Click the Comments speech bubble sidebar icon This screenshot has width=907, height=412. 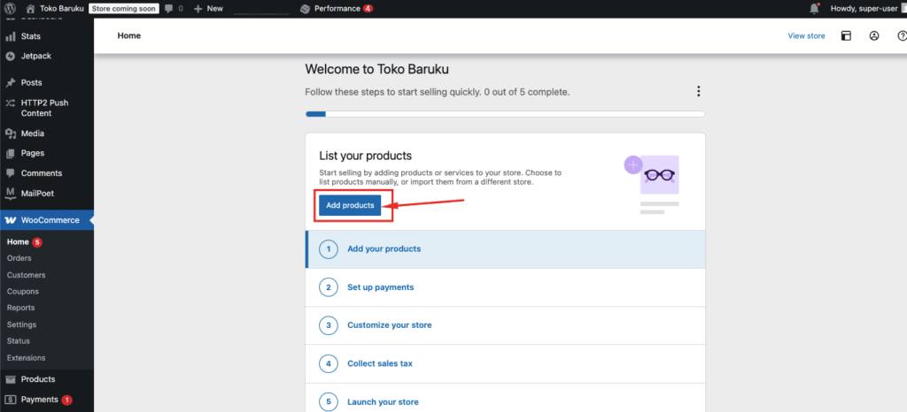click(x=10, y=173)
